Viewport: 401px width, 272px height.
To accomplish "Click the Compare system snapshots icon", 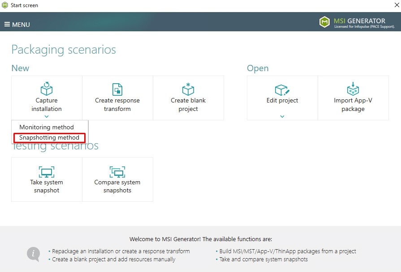I will pos(117,172).
